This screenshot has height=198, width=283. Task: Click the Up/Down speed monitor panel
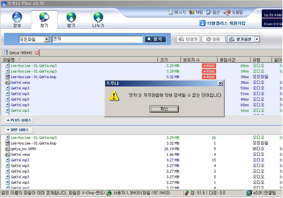[272, 18]
